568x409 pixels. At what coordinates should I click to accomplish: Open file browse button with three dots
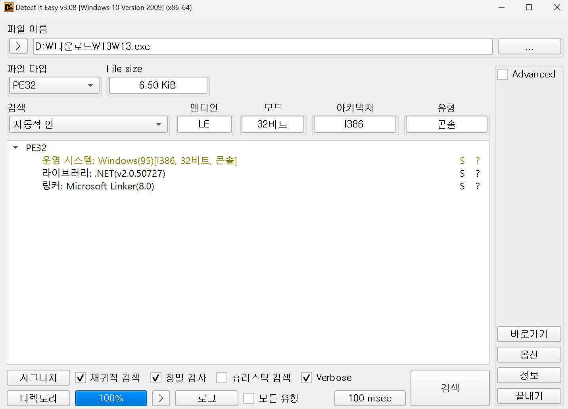[x=529, y=46]
